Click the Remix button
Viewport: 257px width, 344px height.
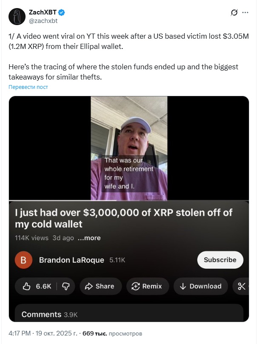coord(147,286)
